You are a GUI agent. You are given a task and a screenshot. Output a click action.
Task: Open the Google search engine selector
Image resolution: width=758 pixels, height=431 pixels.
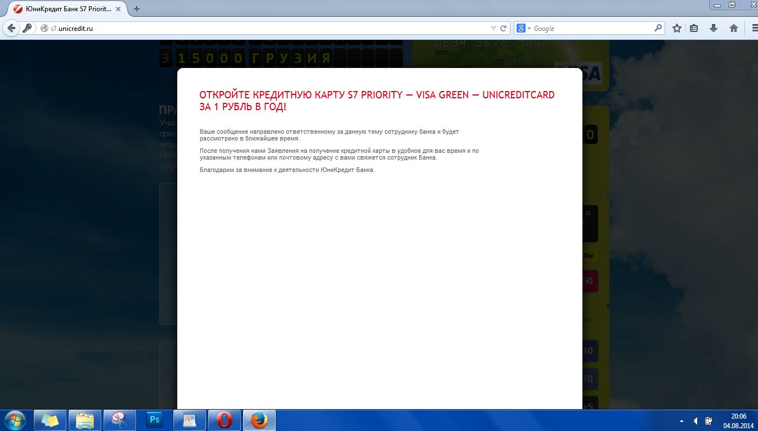523,28
